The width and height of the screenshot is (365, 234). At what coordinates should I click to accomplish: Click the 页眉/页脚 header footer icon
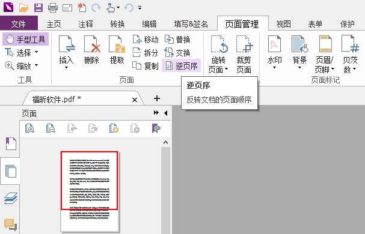pyautogui.click(x=325, y=44)
